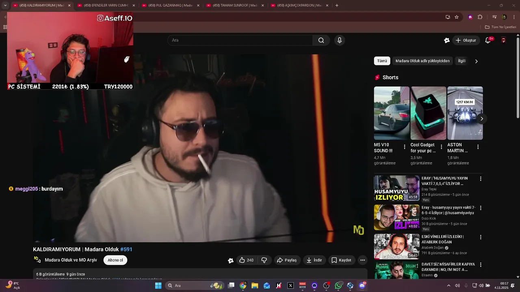Image resolution: width=520 pixels, height=292 pixels.
Task: Close the KALDIRAMIYORUM tab
Action: (69, 5)
